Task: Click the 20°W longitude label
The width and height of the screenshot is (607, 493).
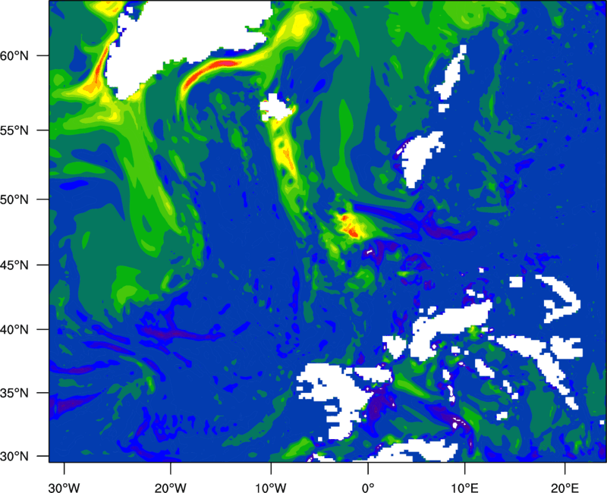Action: click(171, 487)
